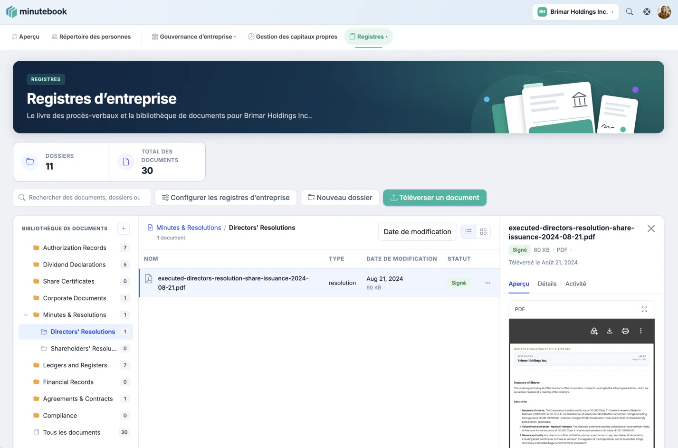Open the Registres dropdown menu
Viewport: 678px width, 448px height.
click(368, 37)
